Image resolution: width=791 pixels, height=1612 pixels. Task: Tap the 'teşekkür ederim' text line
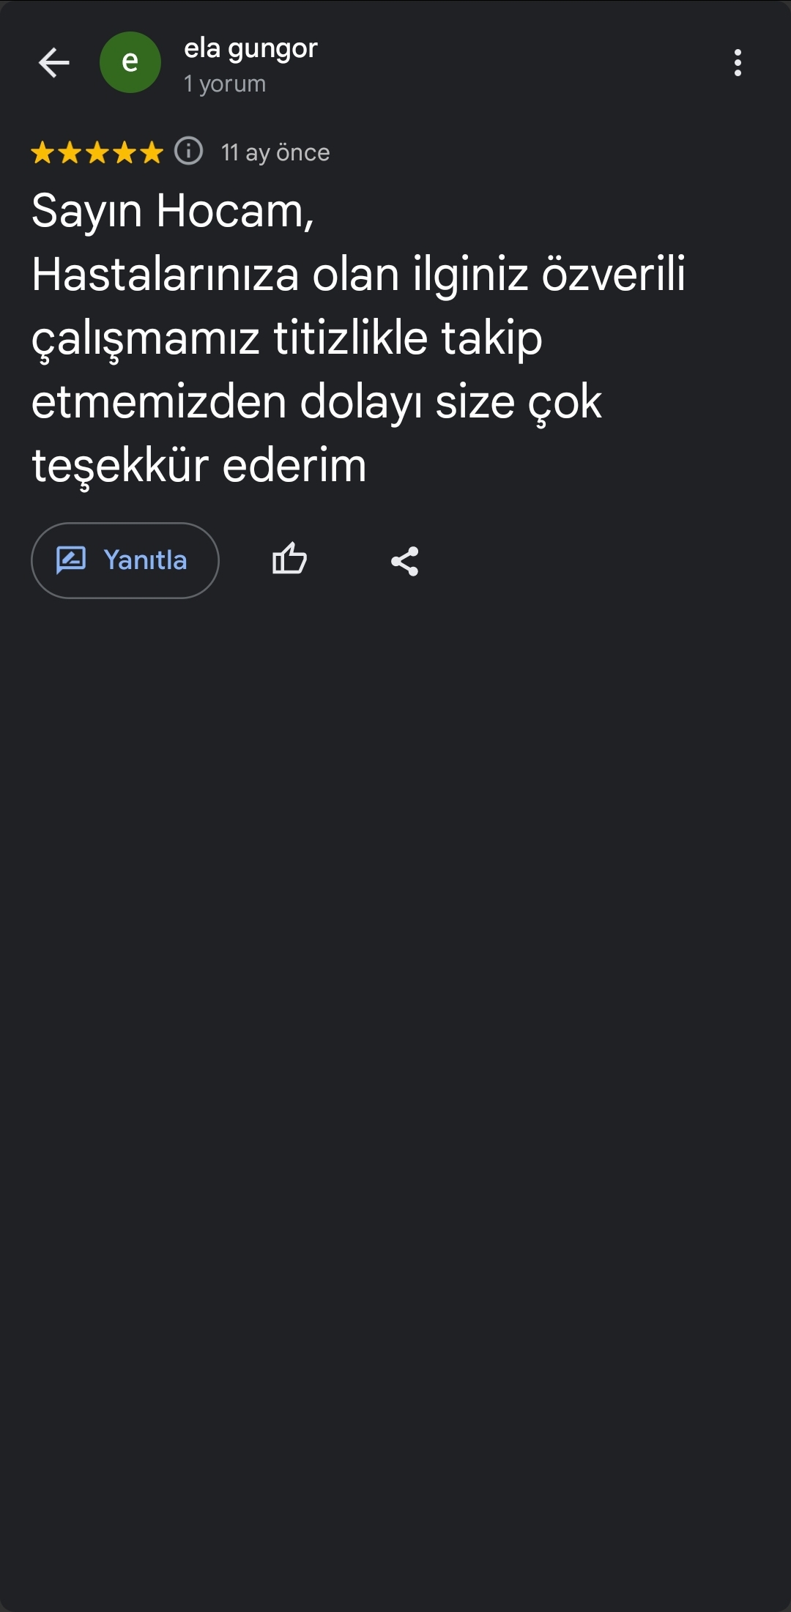(x=199, y=466)
